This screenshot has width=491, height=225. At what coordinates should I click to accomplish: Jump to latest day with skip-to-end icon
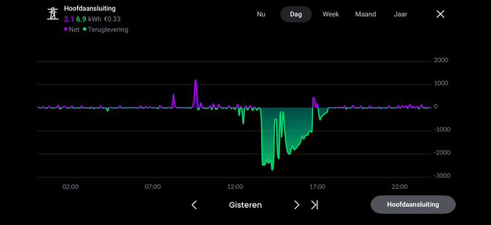point(314,205)
